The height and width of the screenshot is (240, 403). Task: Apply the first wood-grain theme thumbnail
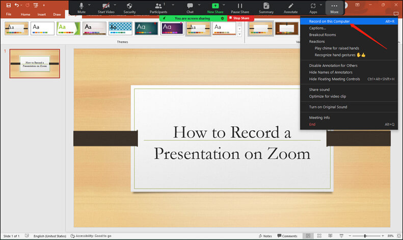(x=16, y=28)
